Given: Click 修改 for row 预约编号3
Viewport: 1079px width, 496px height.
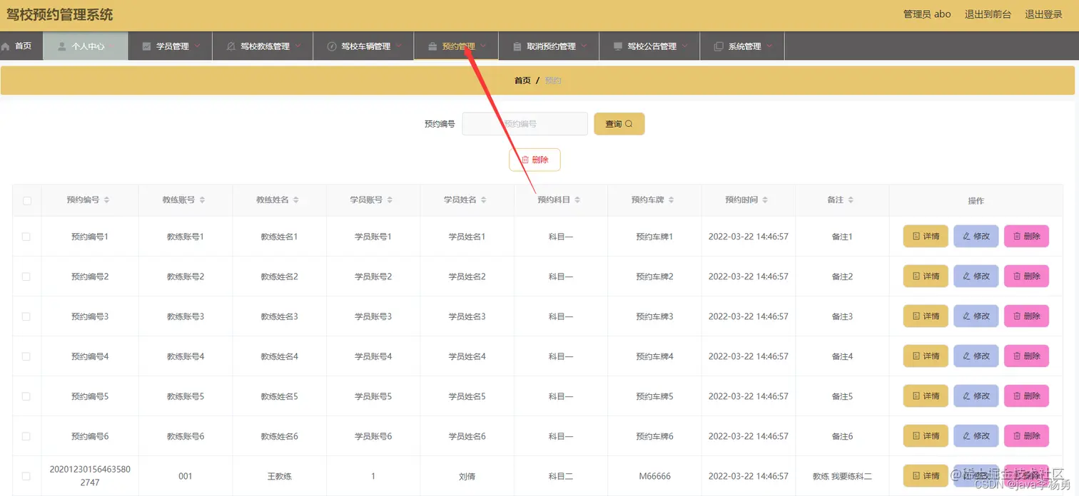Looking at the screenshot, I should tap(976, 316).
